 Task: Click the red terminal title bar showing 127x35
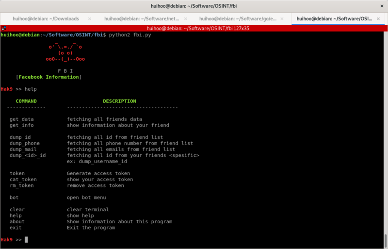194,28
